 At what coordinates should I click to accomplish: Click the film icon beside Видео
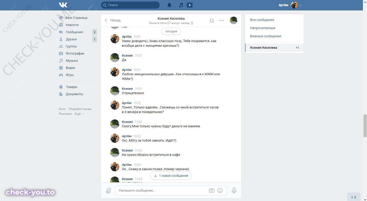click(x=61, y=68)
